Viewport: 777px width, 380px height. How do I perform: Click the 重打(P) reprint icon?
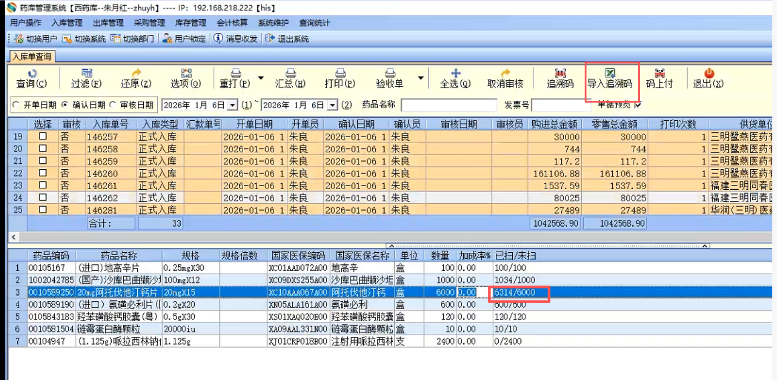click(x=236, y=73)
